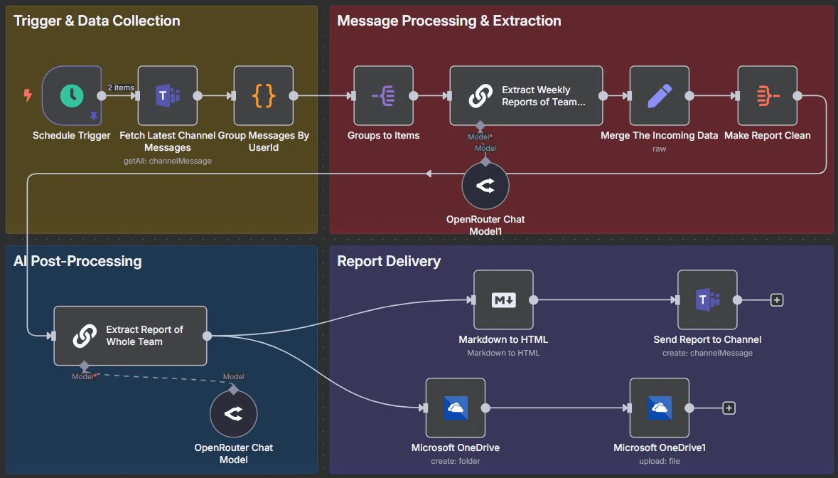Select the OpenRouter Chat Model node
The image size is (838, 478).
[x=234, y=414]
